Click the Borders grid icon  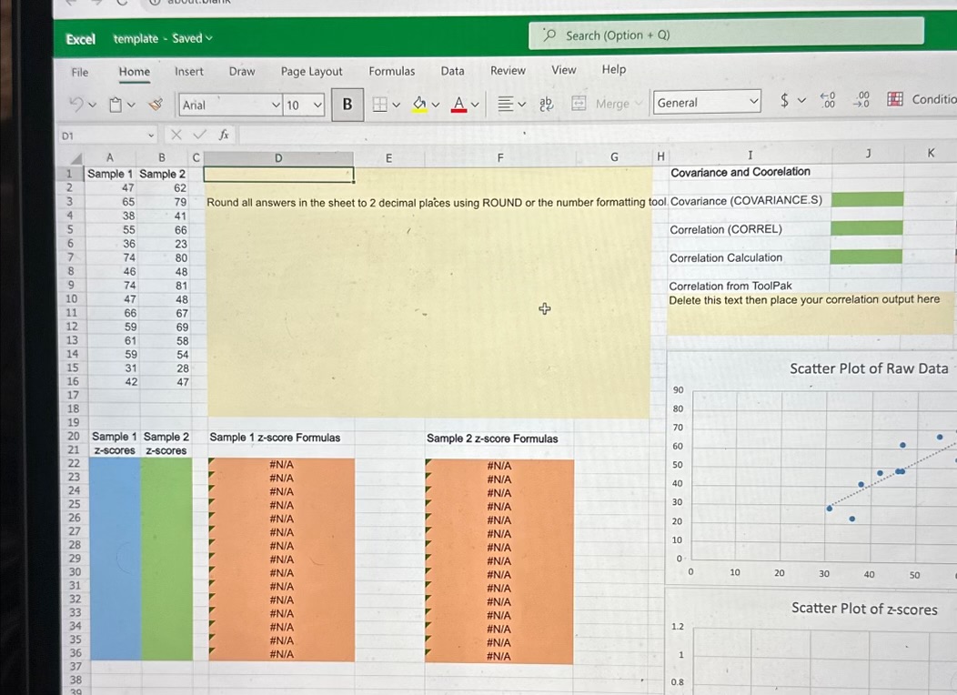(379, 105)
